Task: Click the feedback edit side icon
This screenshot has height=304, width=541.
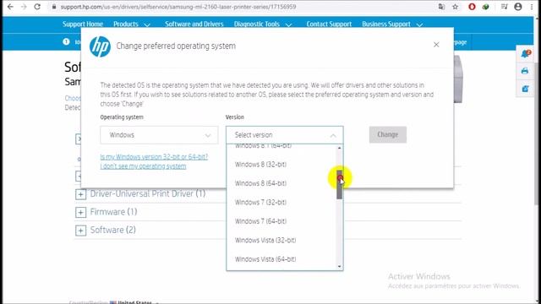Action: [525, 89]
